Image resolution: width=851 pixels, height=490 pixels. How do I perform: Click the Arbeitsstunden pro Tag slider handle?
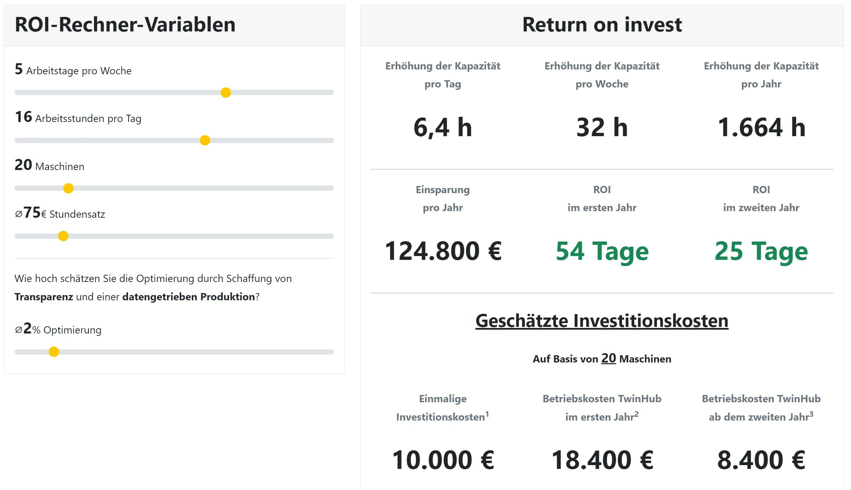(205, 140)
